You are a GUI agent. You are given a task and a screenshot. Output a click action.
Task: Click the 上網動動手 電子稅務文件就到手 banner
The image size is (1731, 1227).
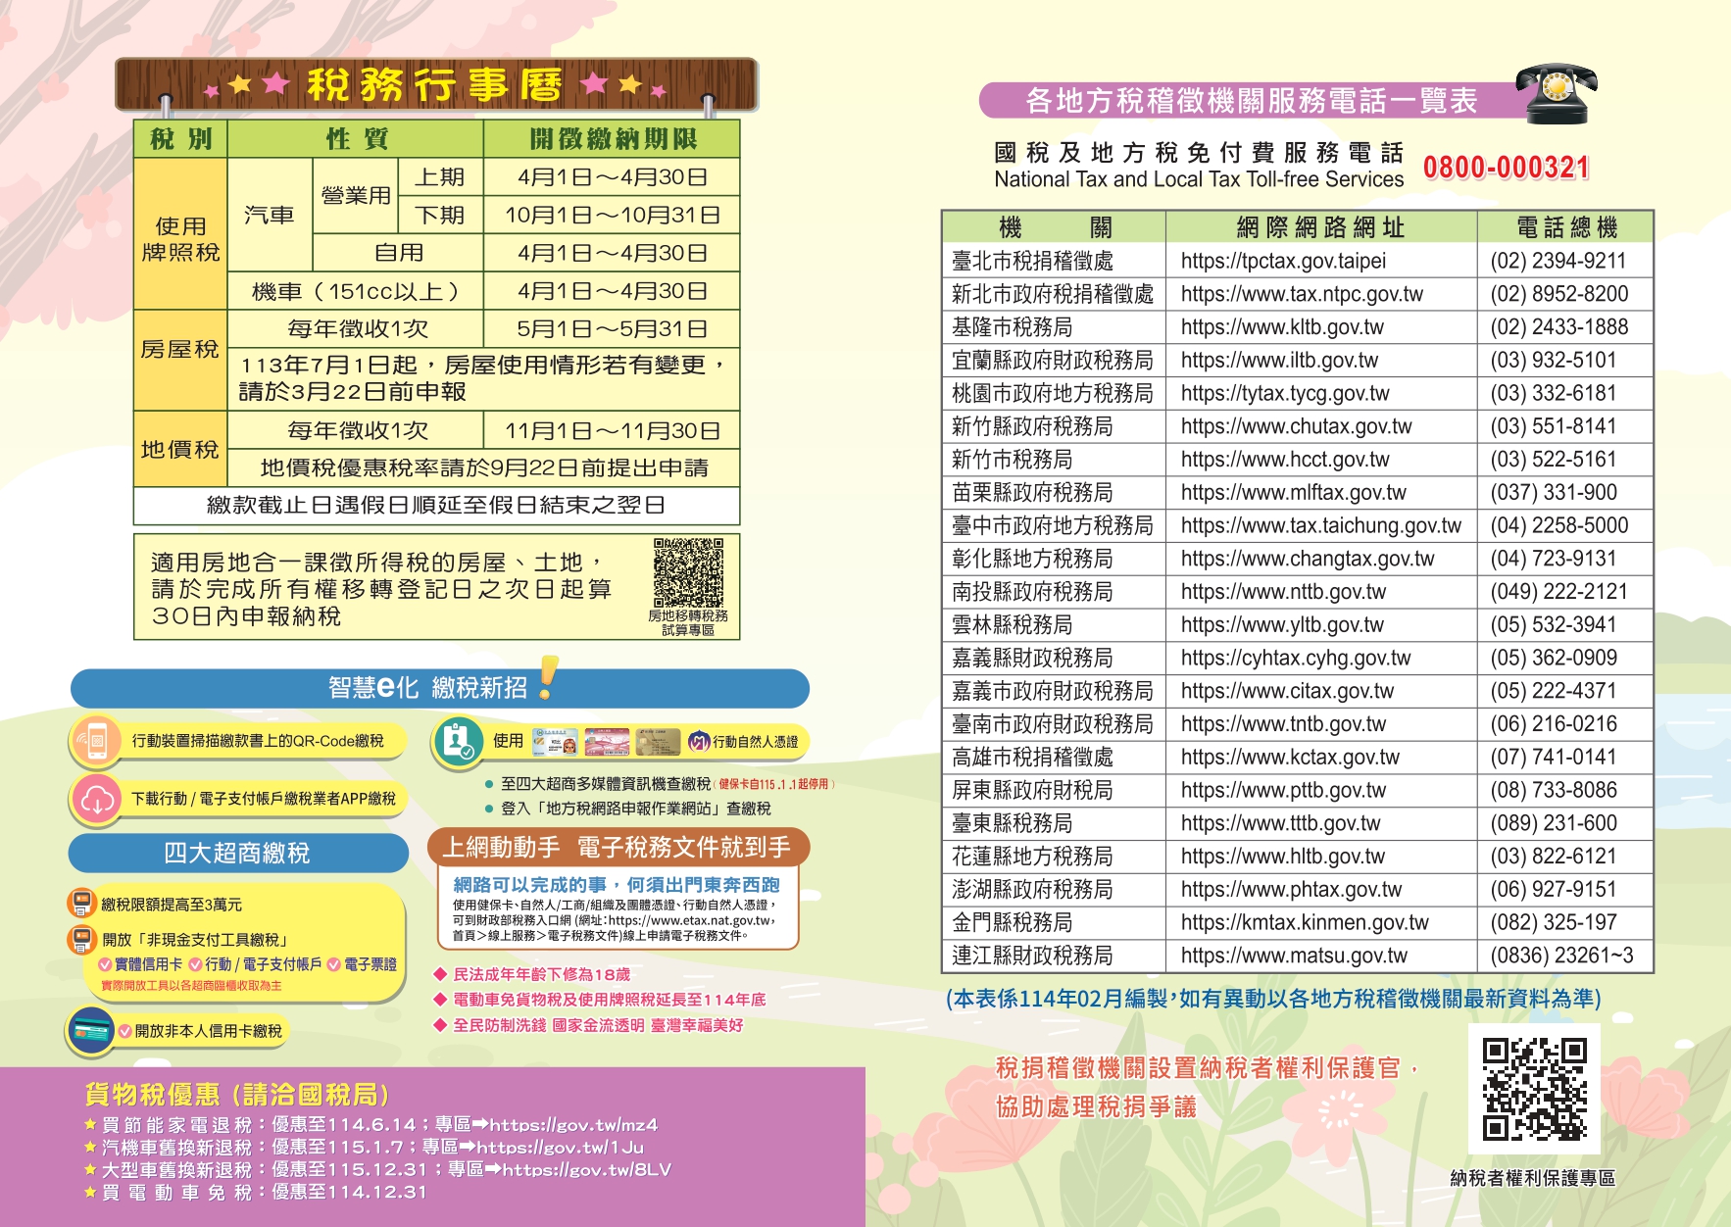(618, 847)
